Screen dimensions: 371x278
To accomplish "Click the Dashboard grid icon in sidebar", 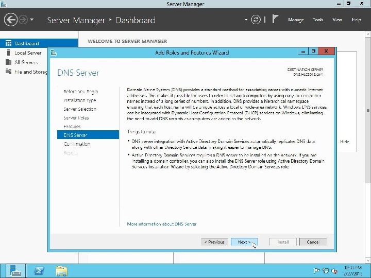I will tap(9, 43).
